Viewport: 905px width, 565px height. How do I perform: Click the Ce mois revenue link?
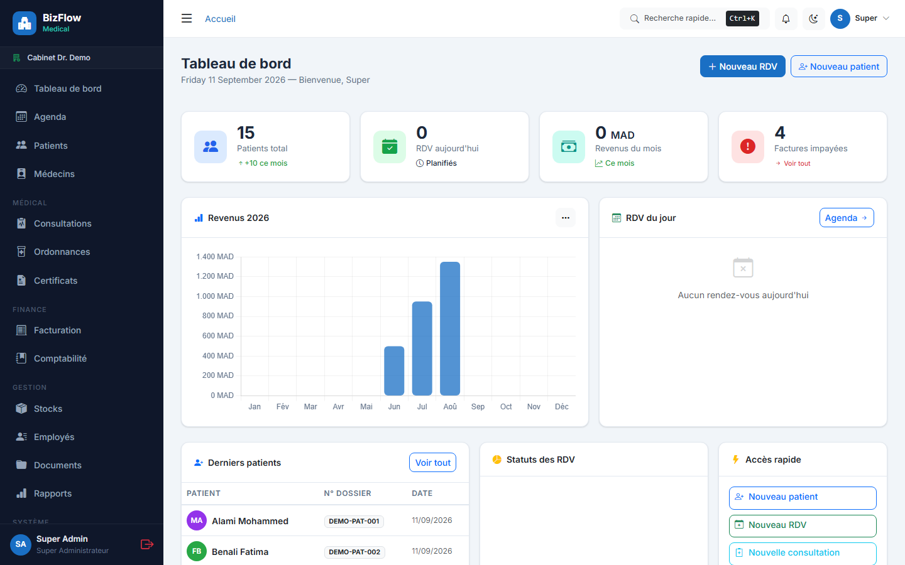pyautogui.click(x=615, y=163)
